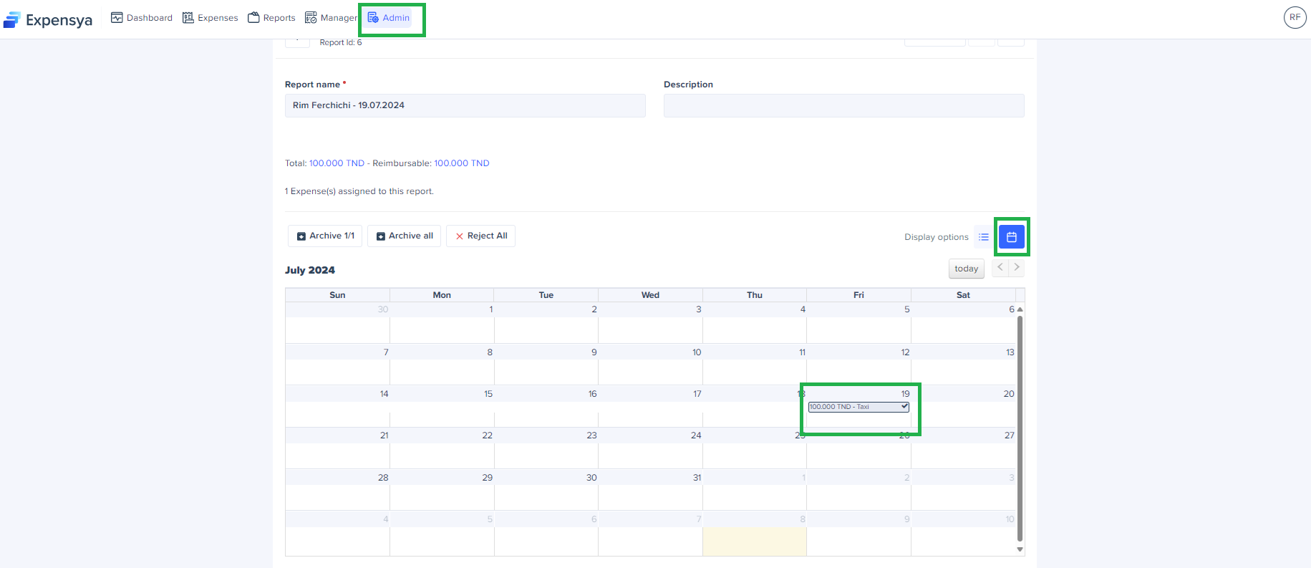Open the RF user profile avatar

tap(1295, 18)
